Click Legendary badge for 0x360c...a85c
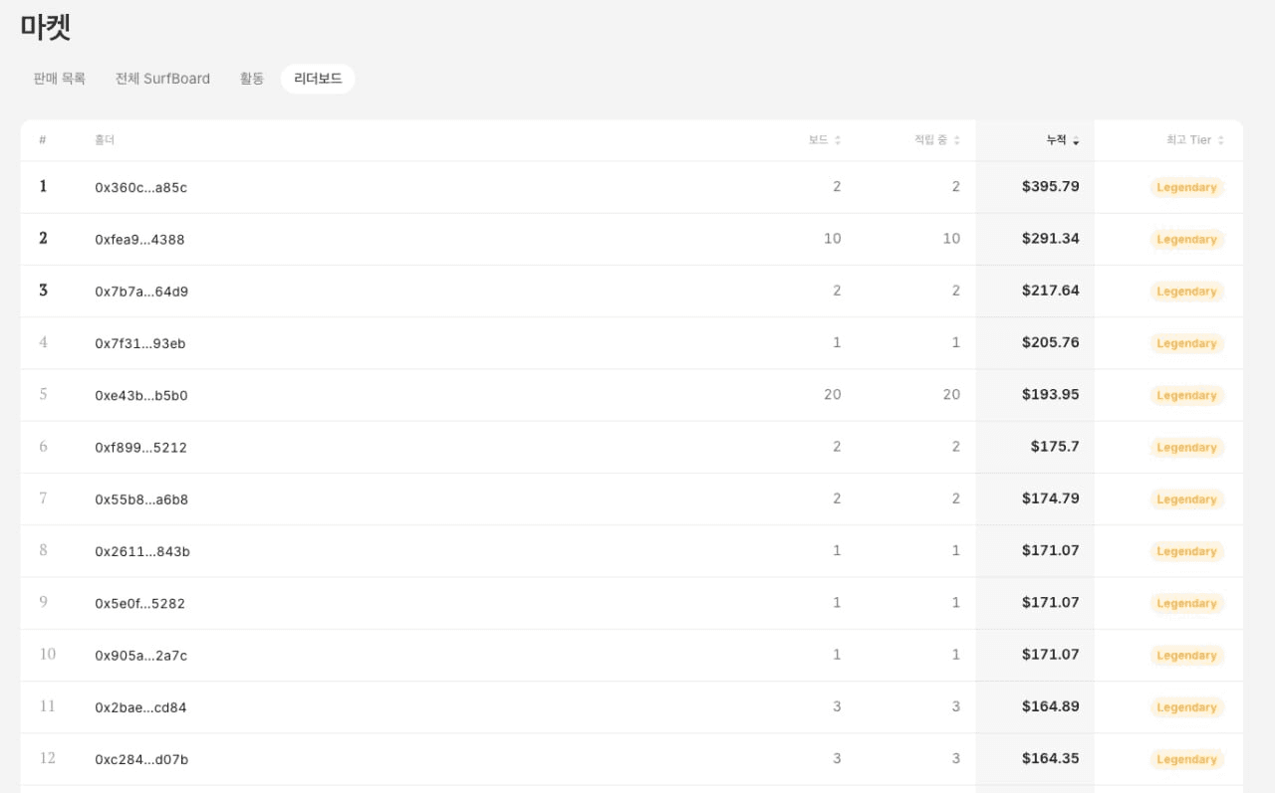 (x=1186, y=187)
